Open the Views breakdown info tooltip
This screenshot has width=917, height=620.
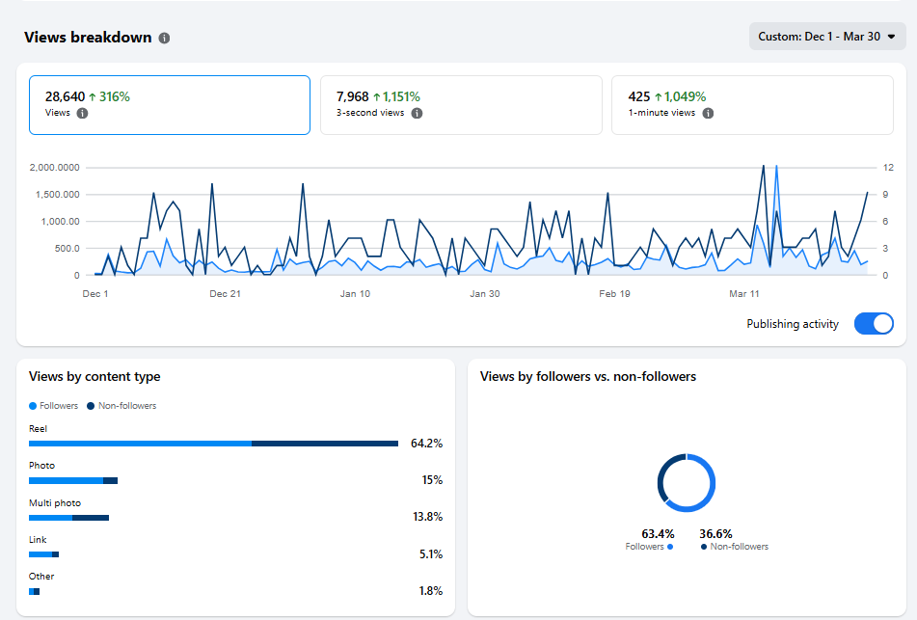(x=163, y=37)
